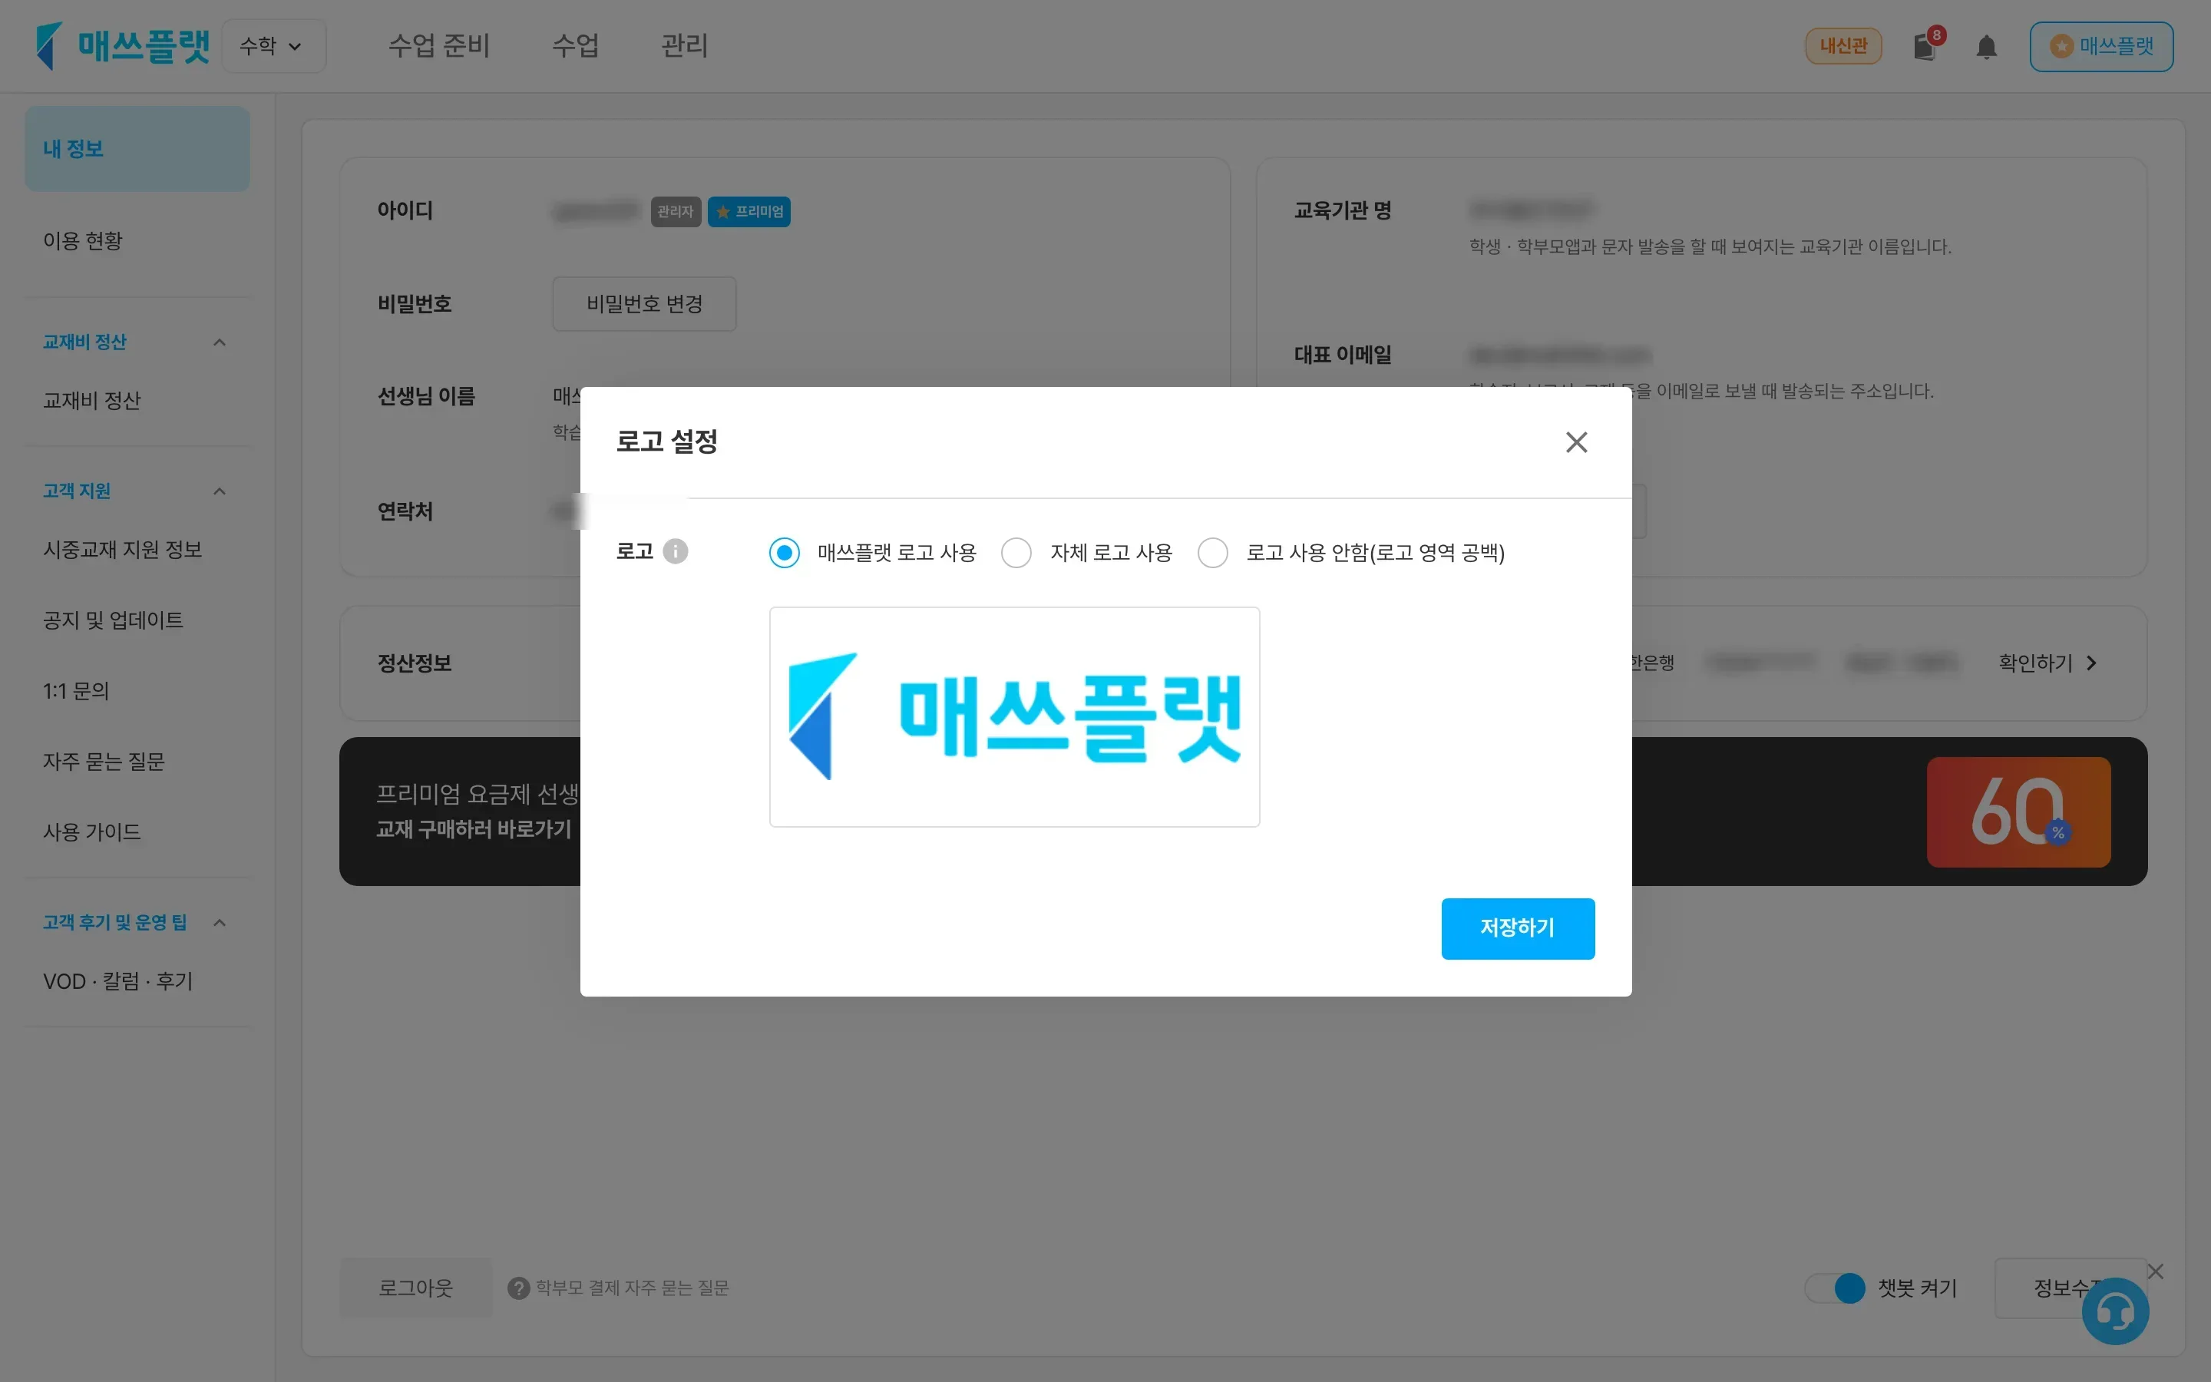Click the 관리자 badge
The height and width of the screenshot is (1382, 2211).
(675, 211)
